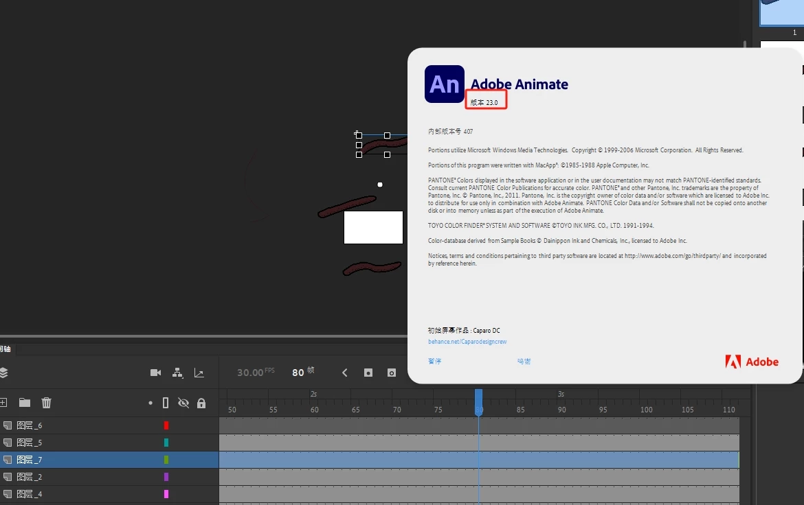Click scene thumbnail labeled 1
Image resolution: width=804 pixels, height=505 pixels.
tap(781, 13)
